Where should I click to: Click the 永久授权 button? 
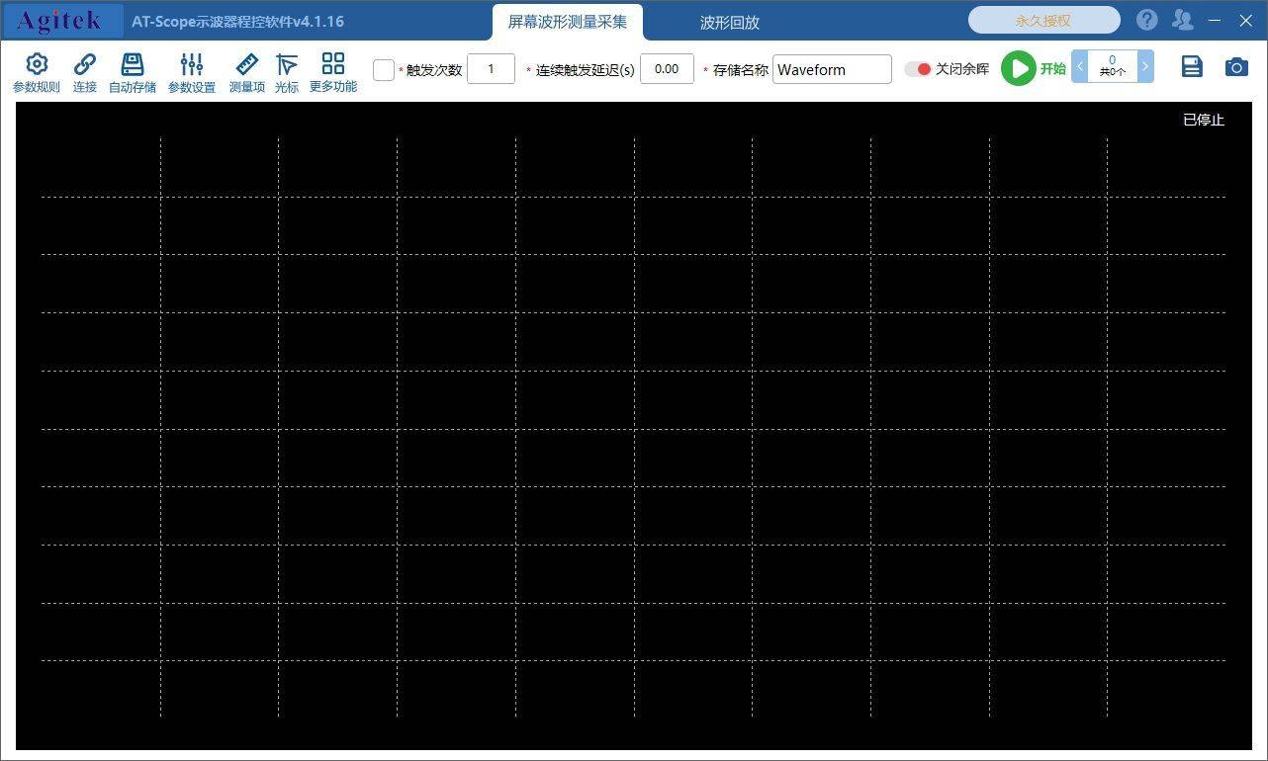pyautogui.click(x=1043, y=20)
